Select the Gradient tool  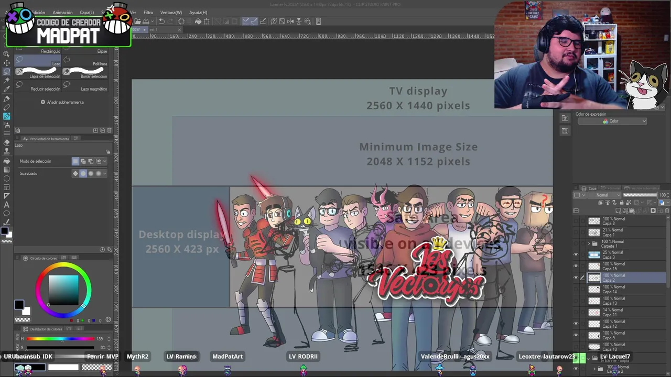pos(7,169)
